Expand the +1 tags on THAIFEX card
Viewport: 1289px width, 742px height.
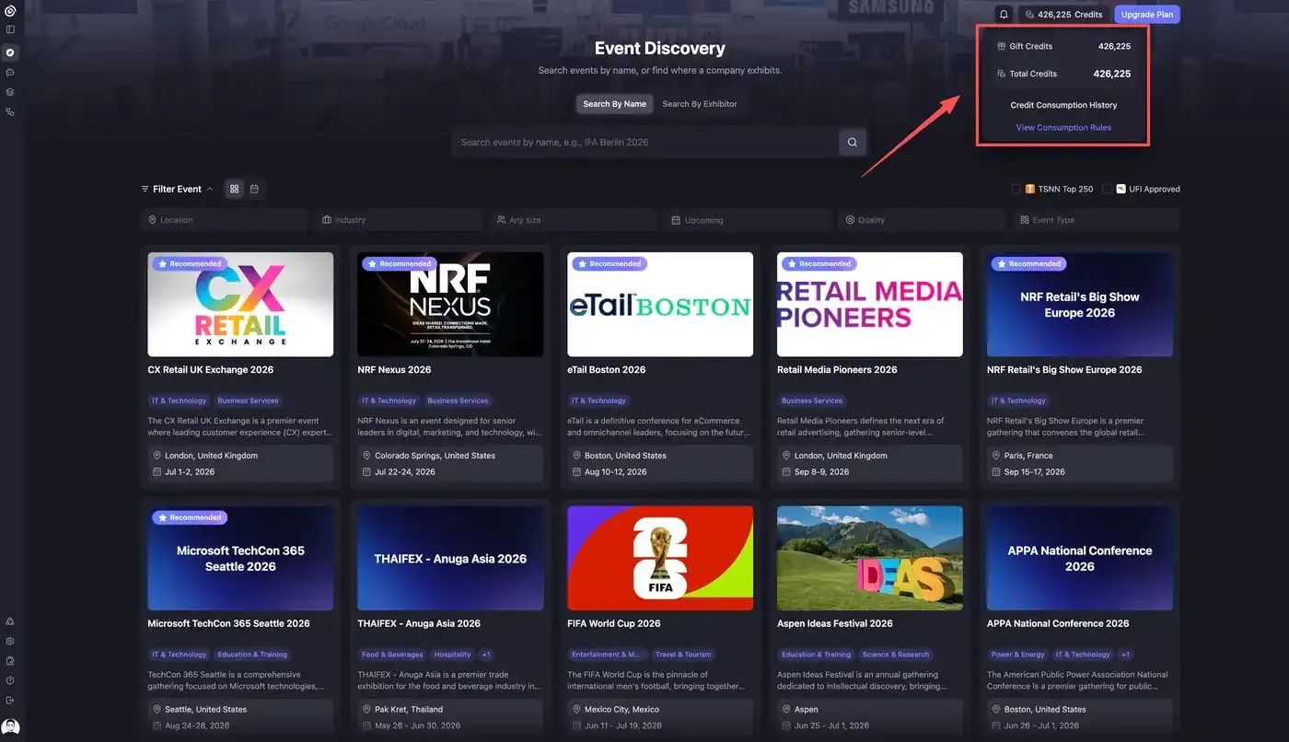coord(486,655)
